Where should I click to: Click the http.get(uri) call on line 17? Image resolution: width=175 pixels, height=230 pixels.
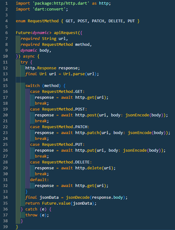point(91,98)
